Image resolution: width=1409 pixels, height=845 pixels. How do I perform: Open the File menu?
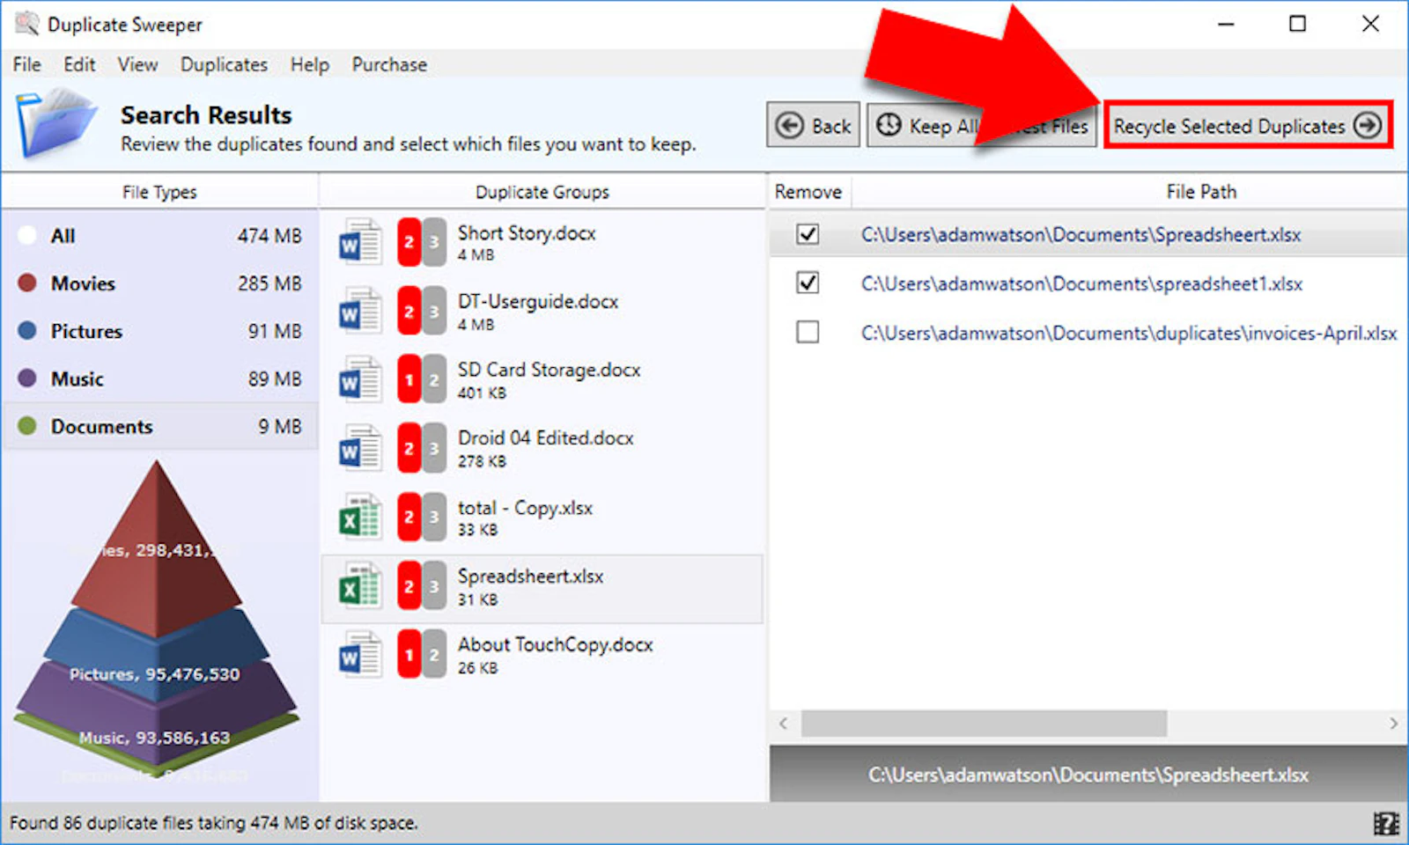[x=26, y=64]
